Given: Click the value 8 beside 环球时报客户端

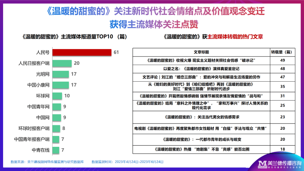Looking at the screenshot, I should click(x=64, y=128).
